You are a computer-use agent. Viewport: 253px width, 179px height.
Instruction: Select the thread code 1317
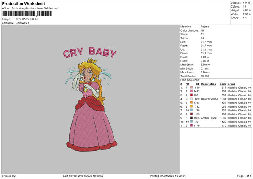click(x=223, y=87)
